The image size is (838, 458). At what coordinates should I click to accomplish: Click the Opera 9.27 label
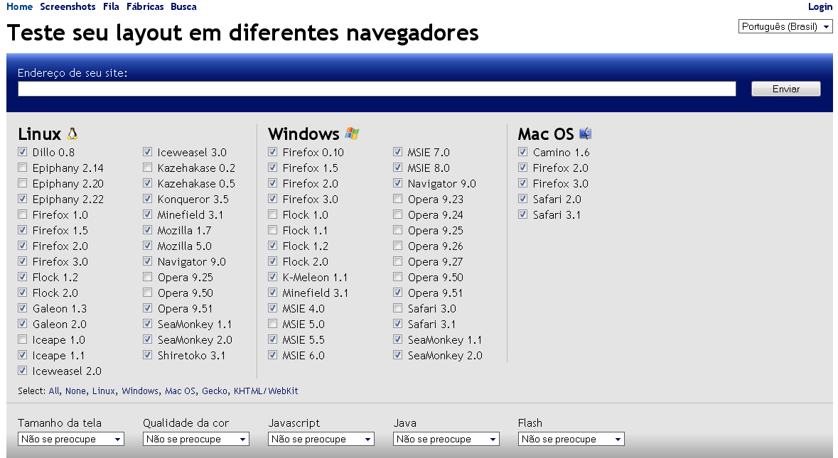(435, 261)
